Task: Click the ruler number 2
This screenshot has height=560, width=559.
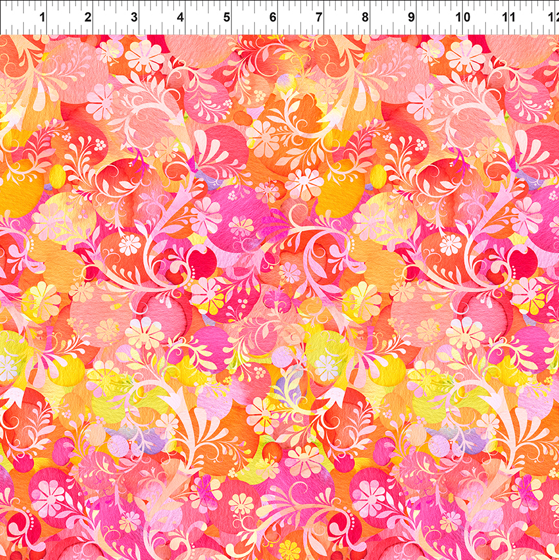Action: click(x=88, y=17)
